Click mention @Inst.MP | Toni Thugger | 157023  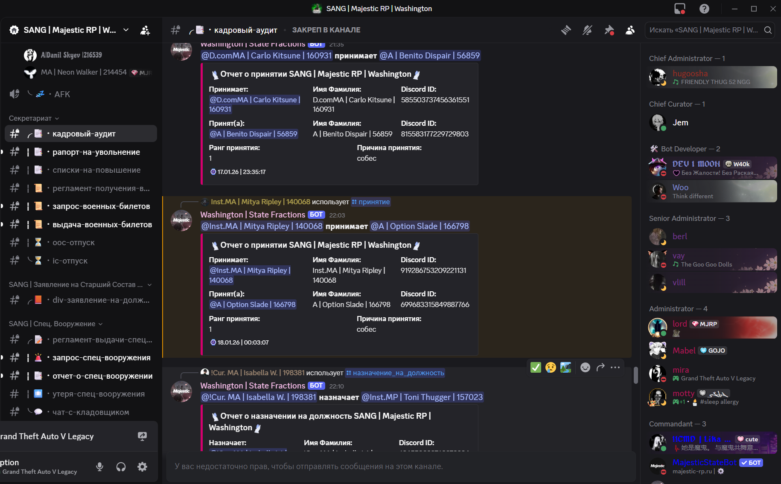point(422,397)
